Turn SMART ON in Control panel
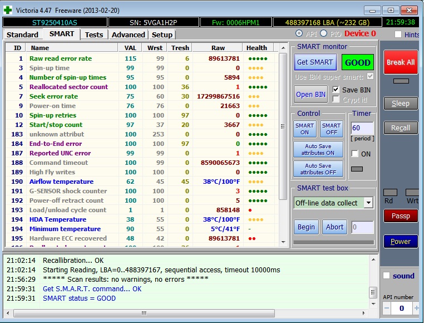 pyautogui.click(x=304, y=129)
